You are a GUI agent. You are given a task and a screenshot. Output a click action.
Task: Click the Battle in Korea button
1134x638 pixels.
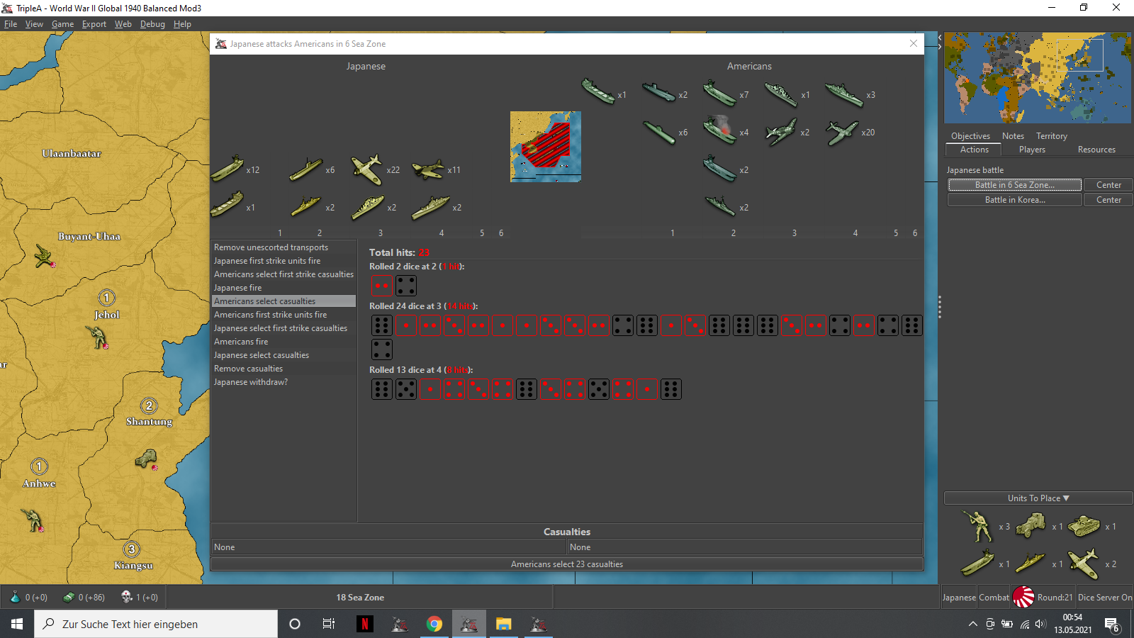[x=1015, y=200]
